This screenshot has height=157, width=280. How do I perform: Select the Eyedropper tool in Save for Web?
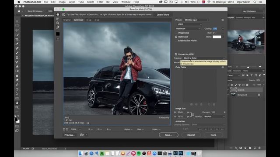58,27
